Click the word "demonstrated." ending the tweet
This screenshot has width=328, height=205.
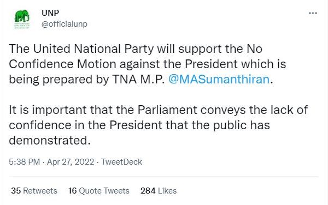(x=50, y=140)
